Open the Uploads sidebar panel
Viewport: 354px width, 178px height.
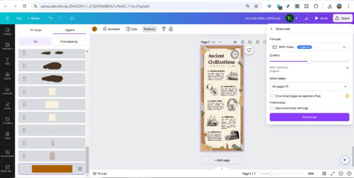point(7,91)
